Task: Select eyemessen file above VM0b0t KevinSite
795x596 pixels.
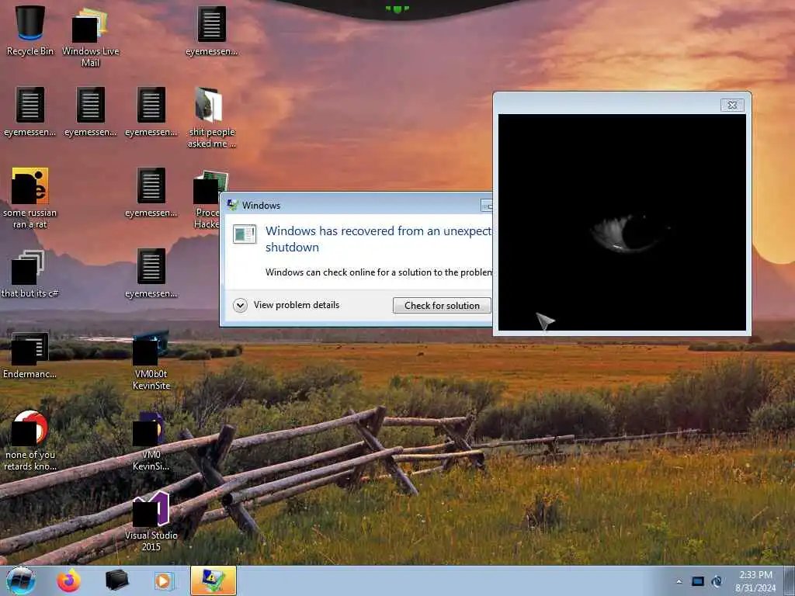Action: tap(151, 273)
